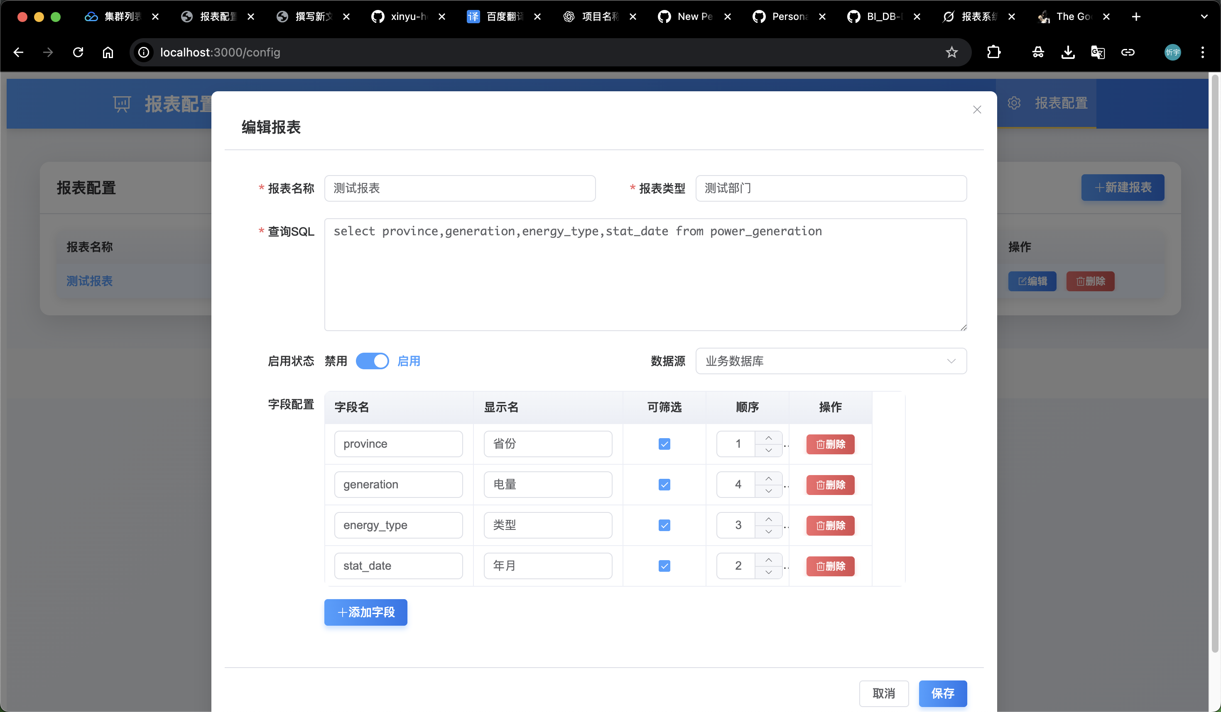
Task: Expand the 数据源 dropdown
Action: 831,361
